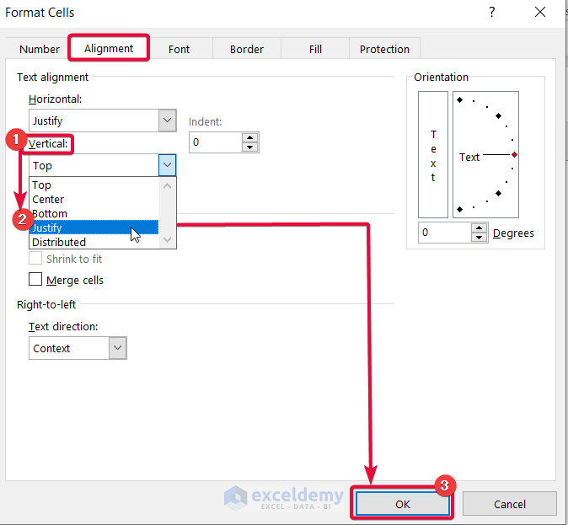568x525 pixels.
Task: Close the Format Cells dialog
Action: pyautogui.click(x=539, y=12)
